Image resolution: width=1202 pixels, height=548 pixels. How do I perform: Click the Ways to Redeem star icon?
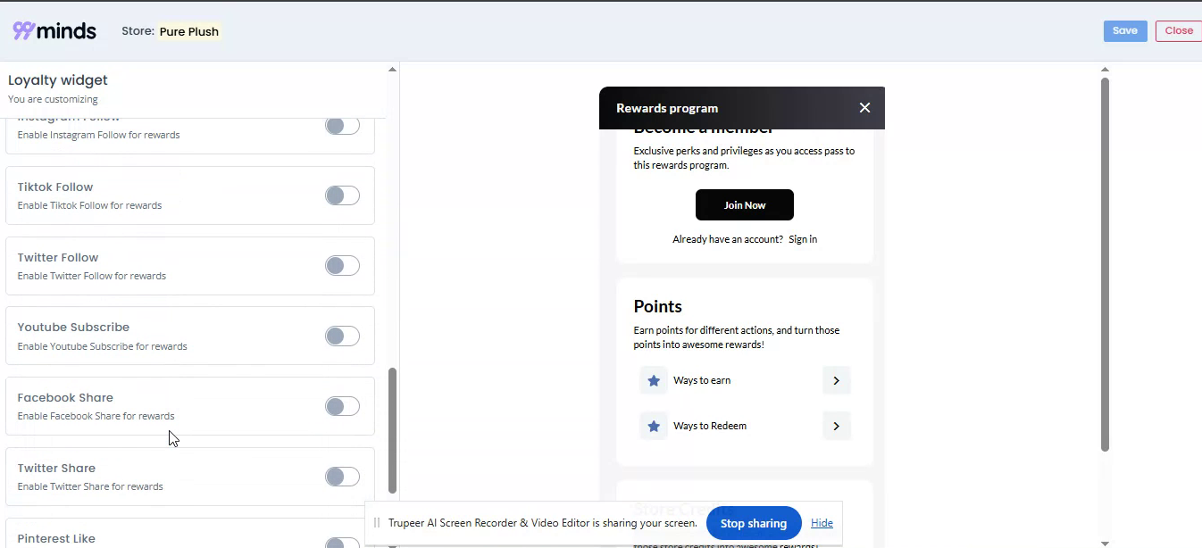click(654, 426)
